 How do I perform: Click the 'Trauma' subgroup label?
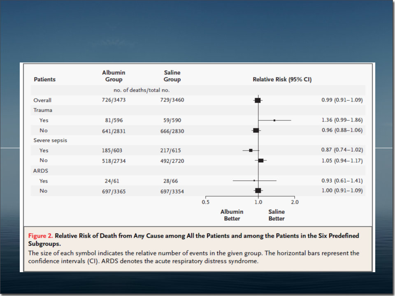43,110
